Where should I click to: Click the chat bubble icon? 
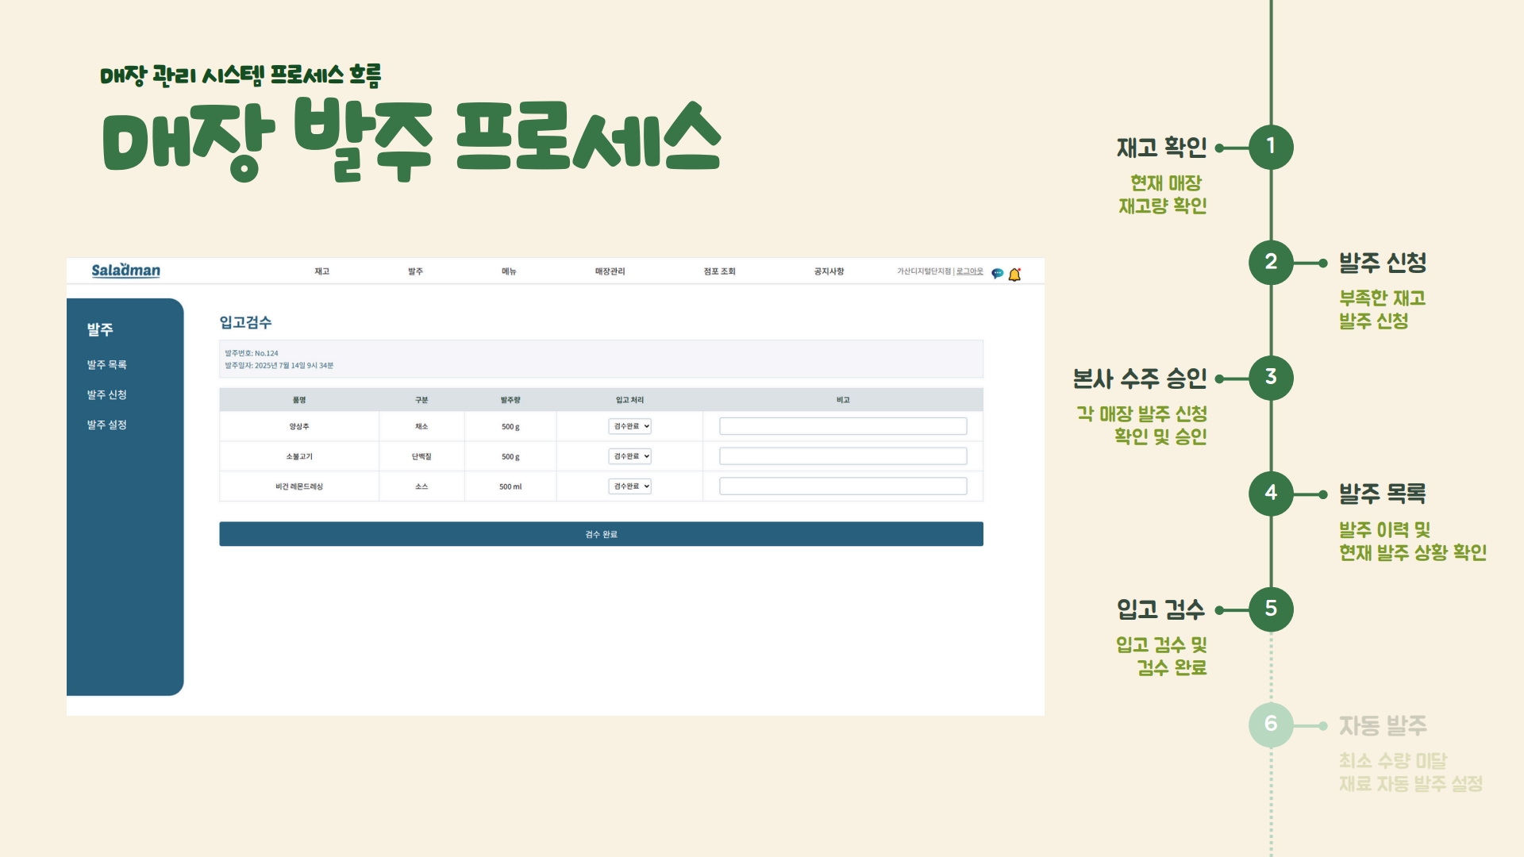pos(998,273)
